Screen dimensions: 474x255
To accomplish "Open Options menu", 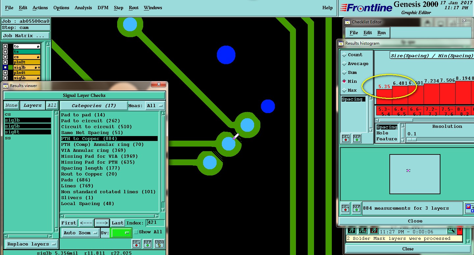I will pos(61,8).
